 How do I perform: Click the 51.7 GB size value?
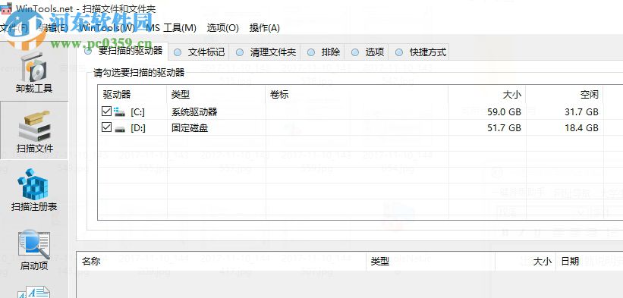pos(504,128)
